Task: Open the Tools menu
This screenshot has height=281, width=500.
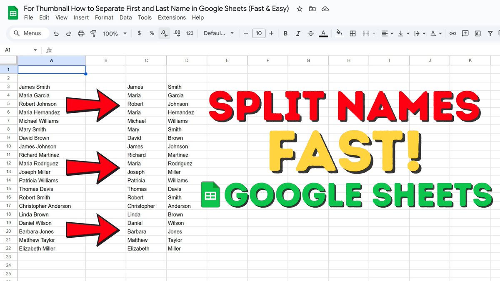Action: click(145, 17)
